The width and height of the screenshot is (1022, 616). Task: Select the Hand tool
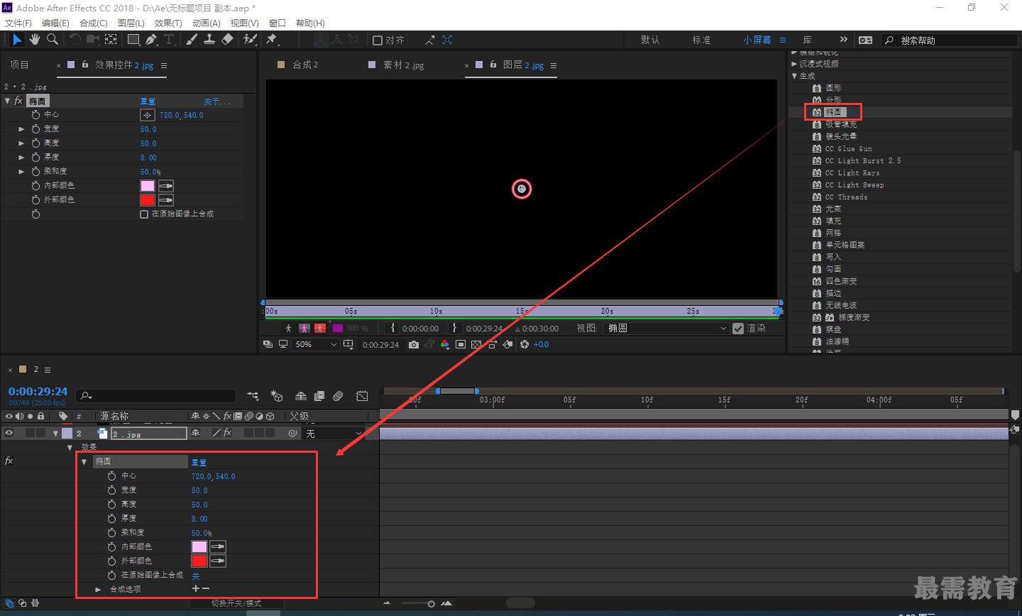pos(35,40)
